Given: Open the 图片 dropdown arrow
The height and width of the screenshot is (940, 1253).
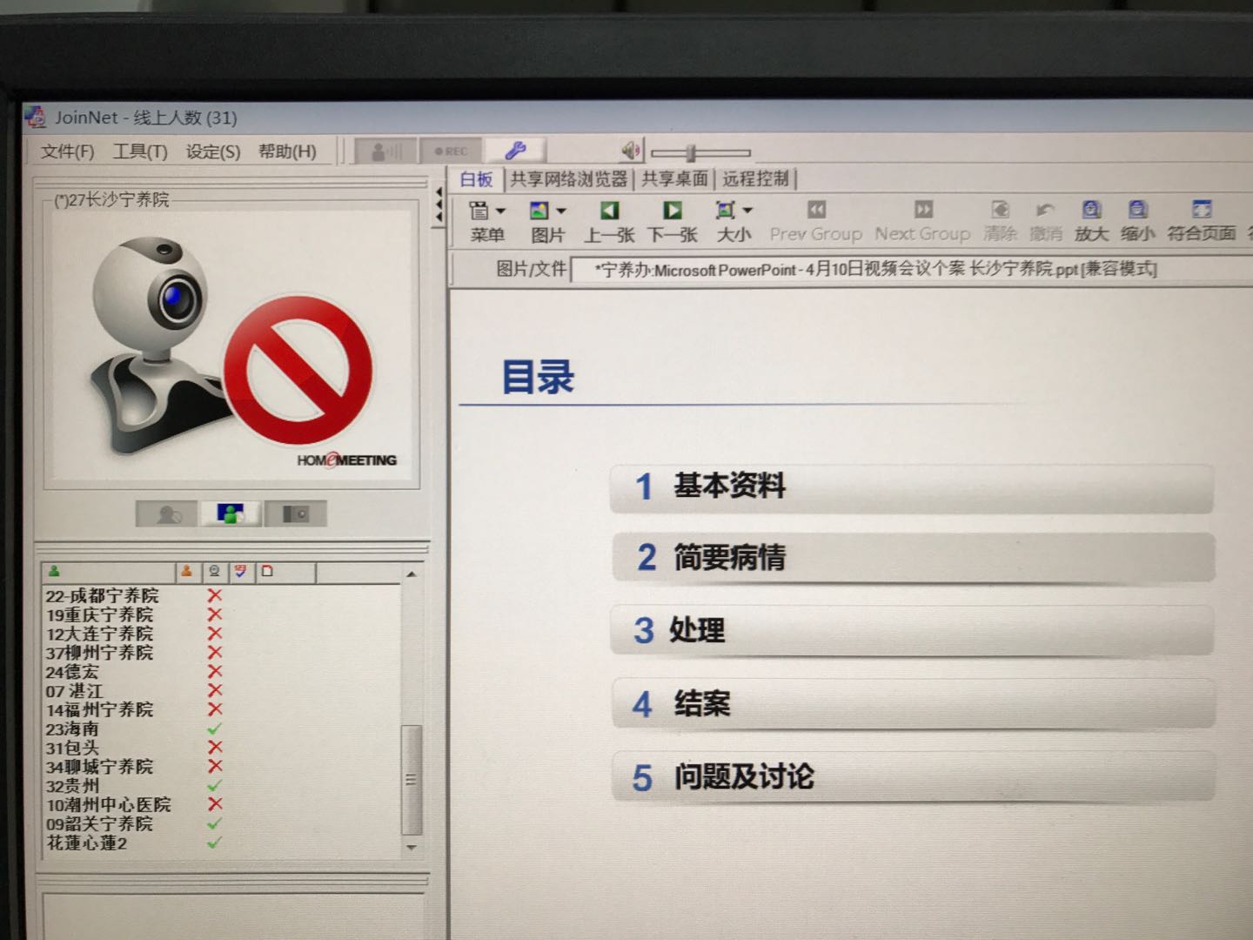Looking at the screenshot, I should 560,211.
